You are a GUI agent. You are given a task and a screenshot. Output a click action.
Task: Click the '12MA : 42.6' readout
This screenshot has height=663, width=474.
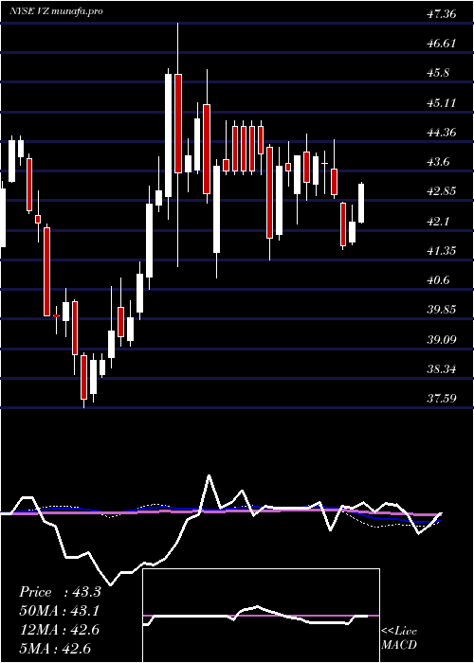[x=59, y=630]
